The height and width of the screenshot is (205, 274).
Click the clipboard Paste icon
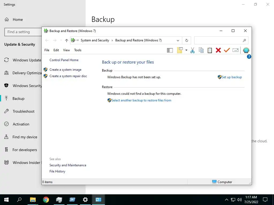tap(210, 50)
